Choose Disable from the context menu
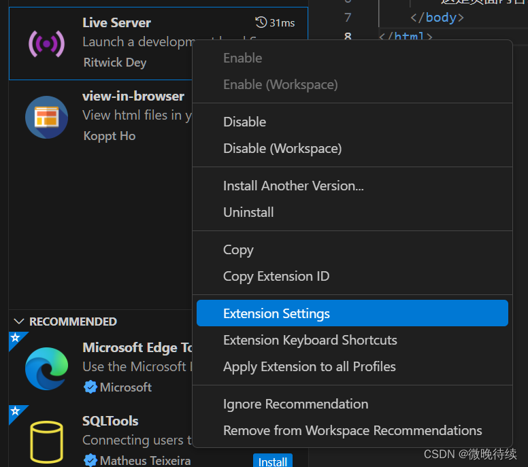Image resolution: width=528 pixels, height=467 pixels. [x=352, y=122]
